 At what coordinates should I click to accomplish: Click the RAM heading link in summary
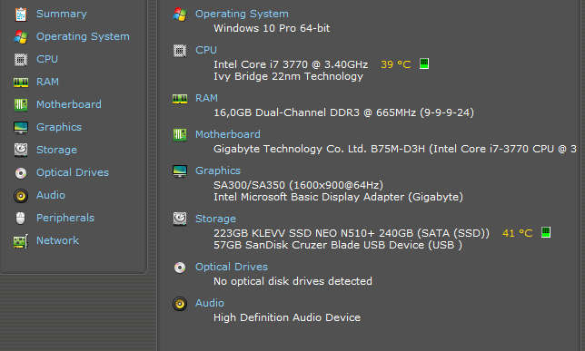click(206, 98)
